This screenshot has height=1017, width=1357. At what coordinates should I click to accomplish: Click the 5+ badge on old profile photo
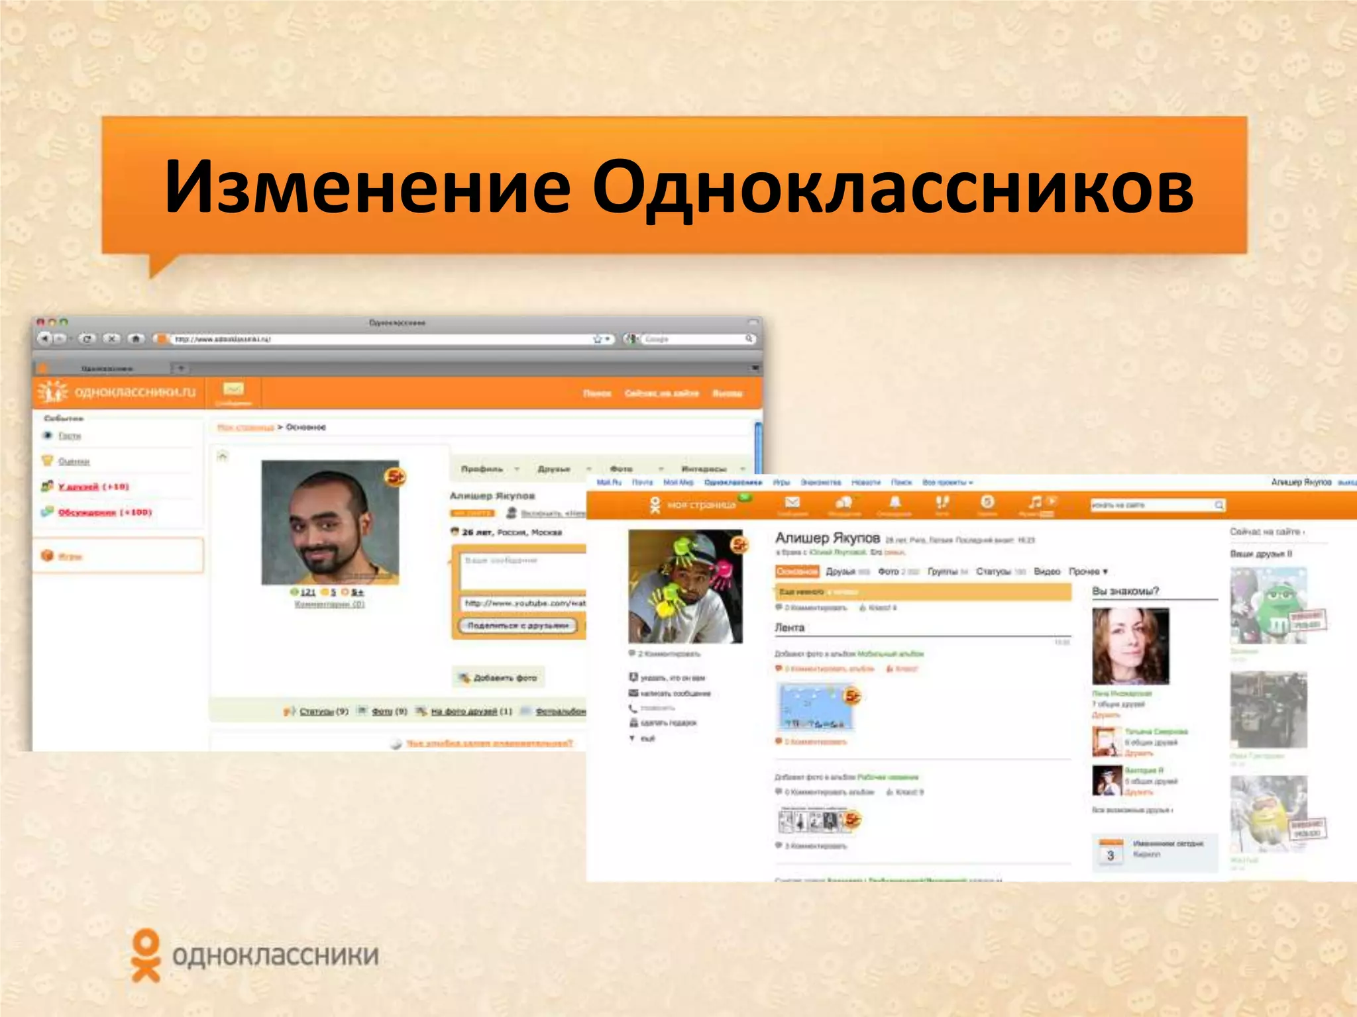coord(396,476)
